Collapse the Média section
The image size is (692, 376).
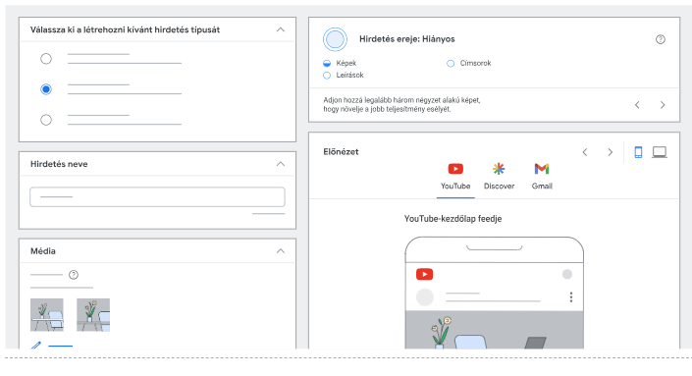pyautogui.click(x=281, y=251)
